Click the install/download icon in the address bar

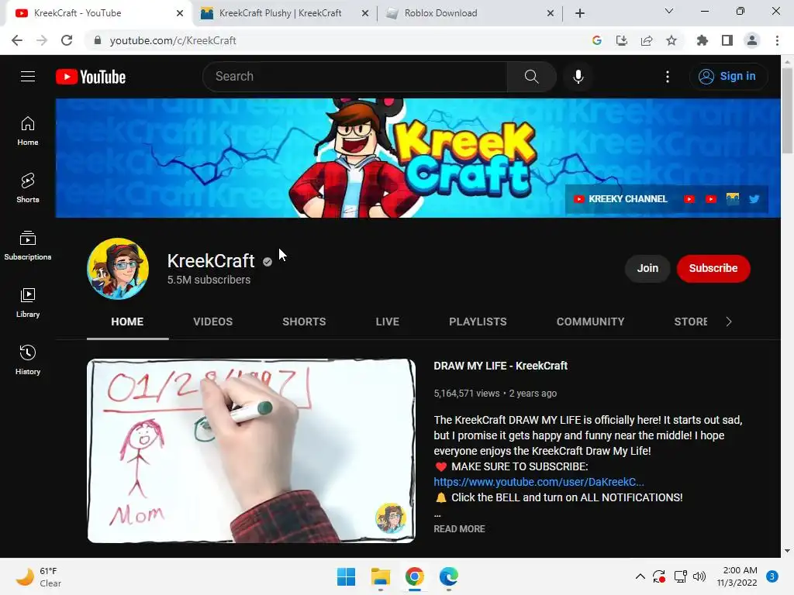click(622, 40)
